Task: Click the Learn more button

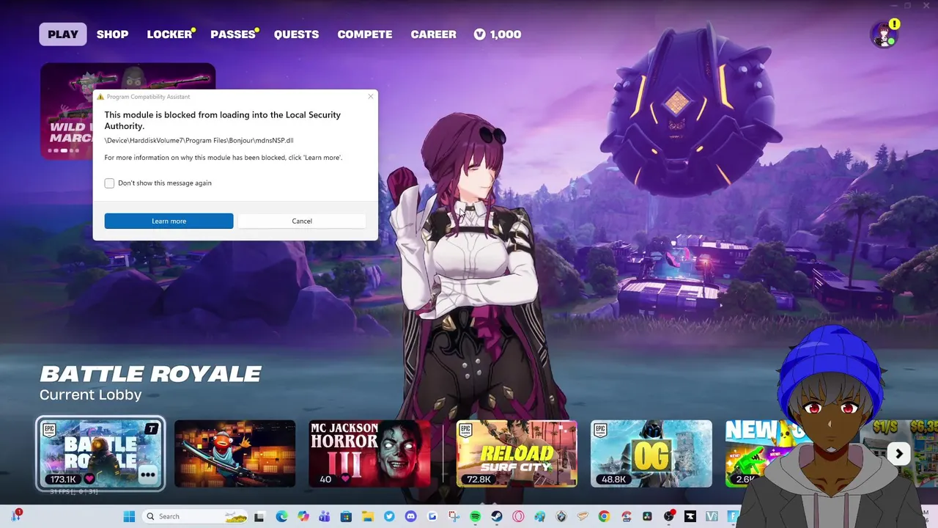Action: [x=169, y=221]
